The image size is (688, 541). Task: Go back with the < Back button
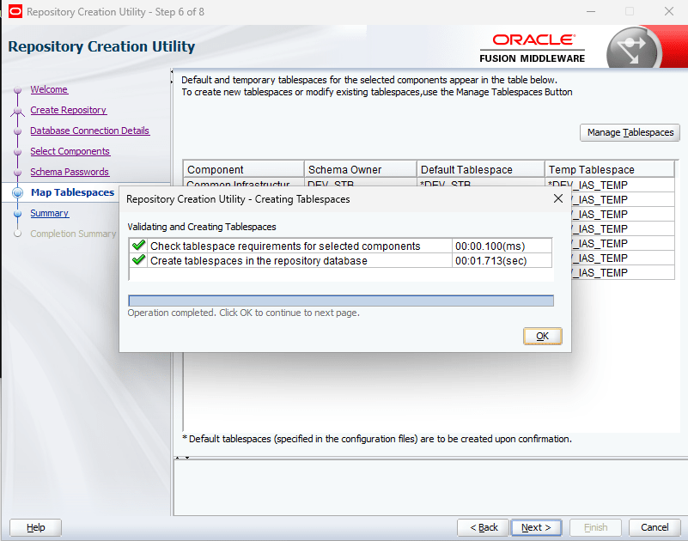tap(483, 527)
